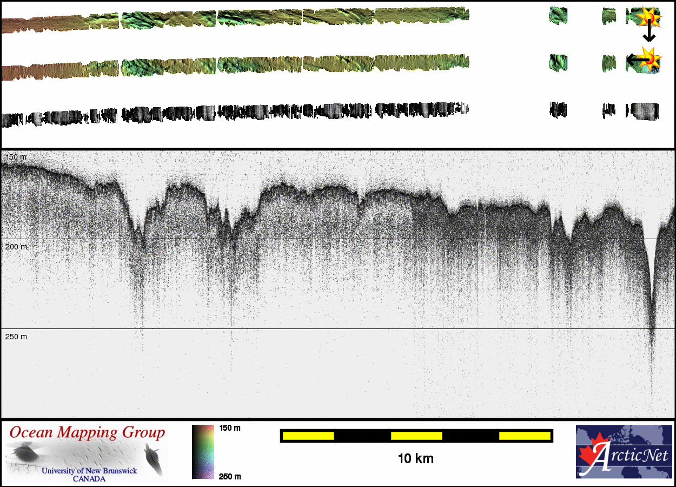This screenshot has width=676, height=487.
Task: Click the leftmost yellow scale bar segment
Action: pos(308,436)
